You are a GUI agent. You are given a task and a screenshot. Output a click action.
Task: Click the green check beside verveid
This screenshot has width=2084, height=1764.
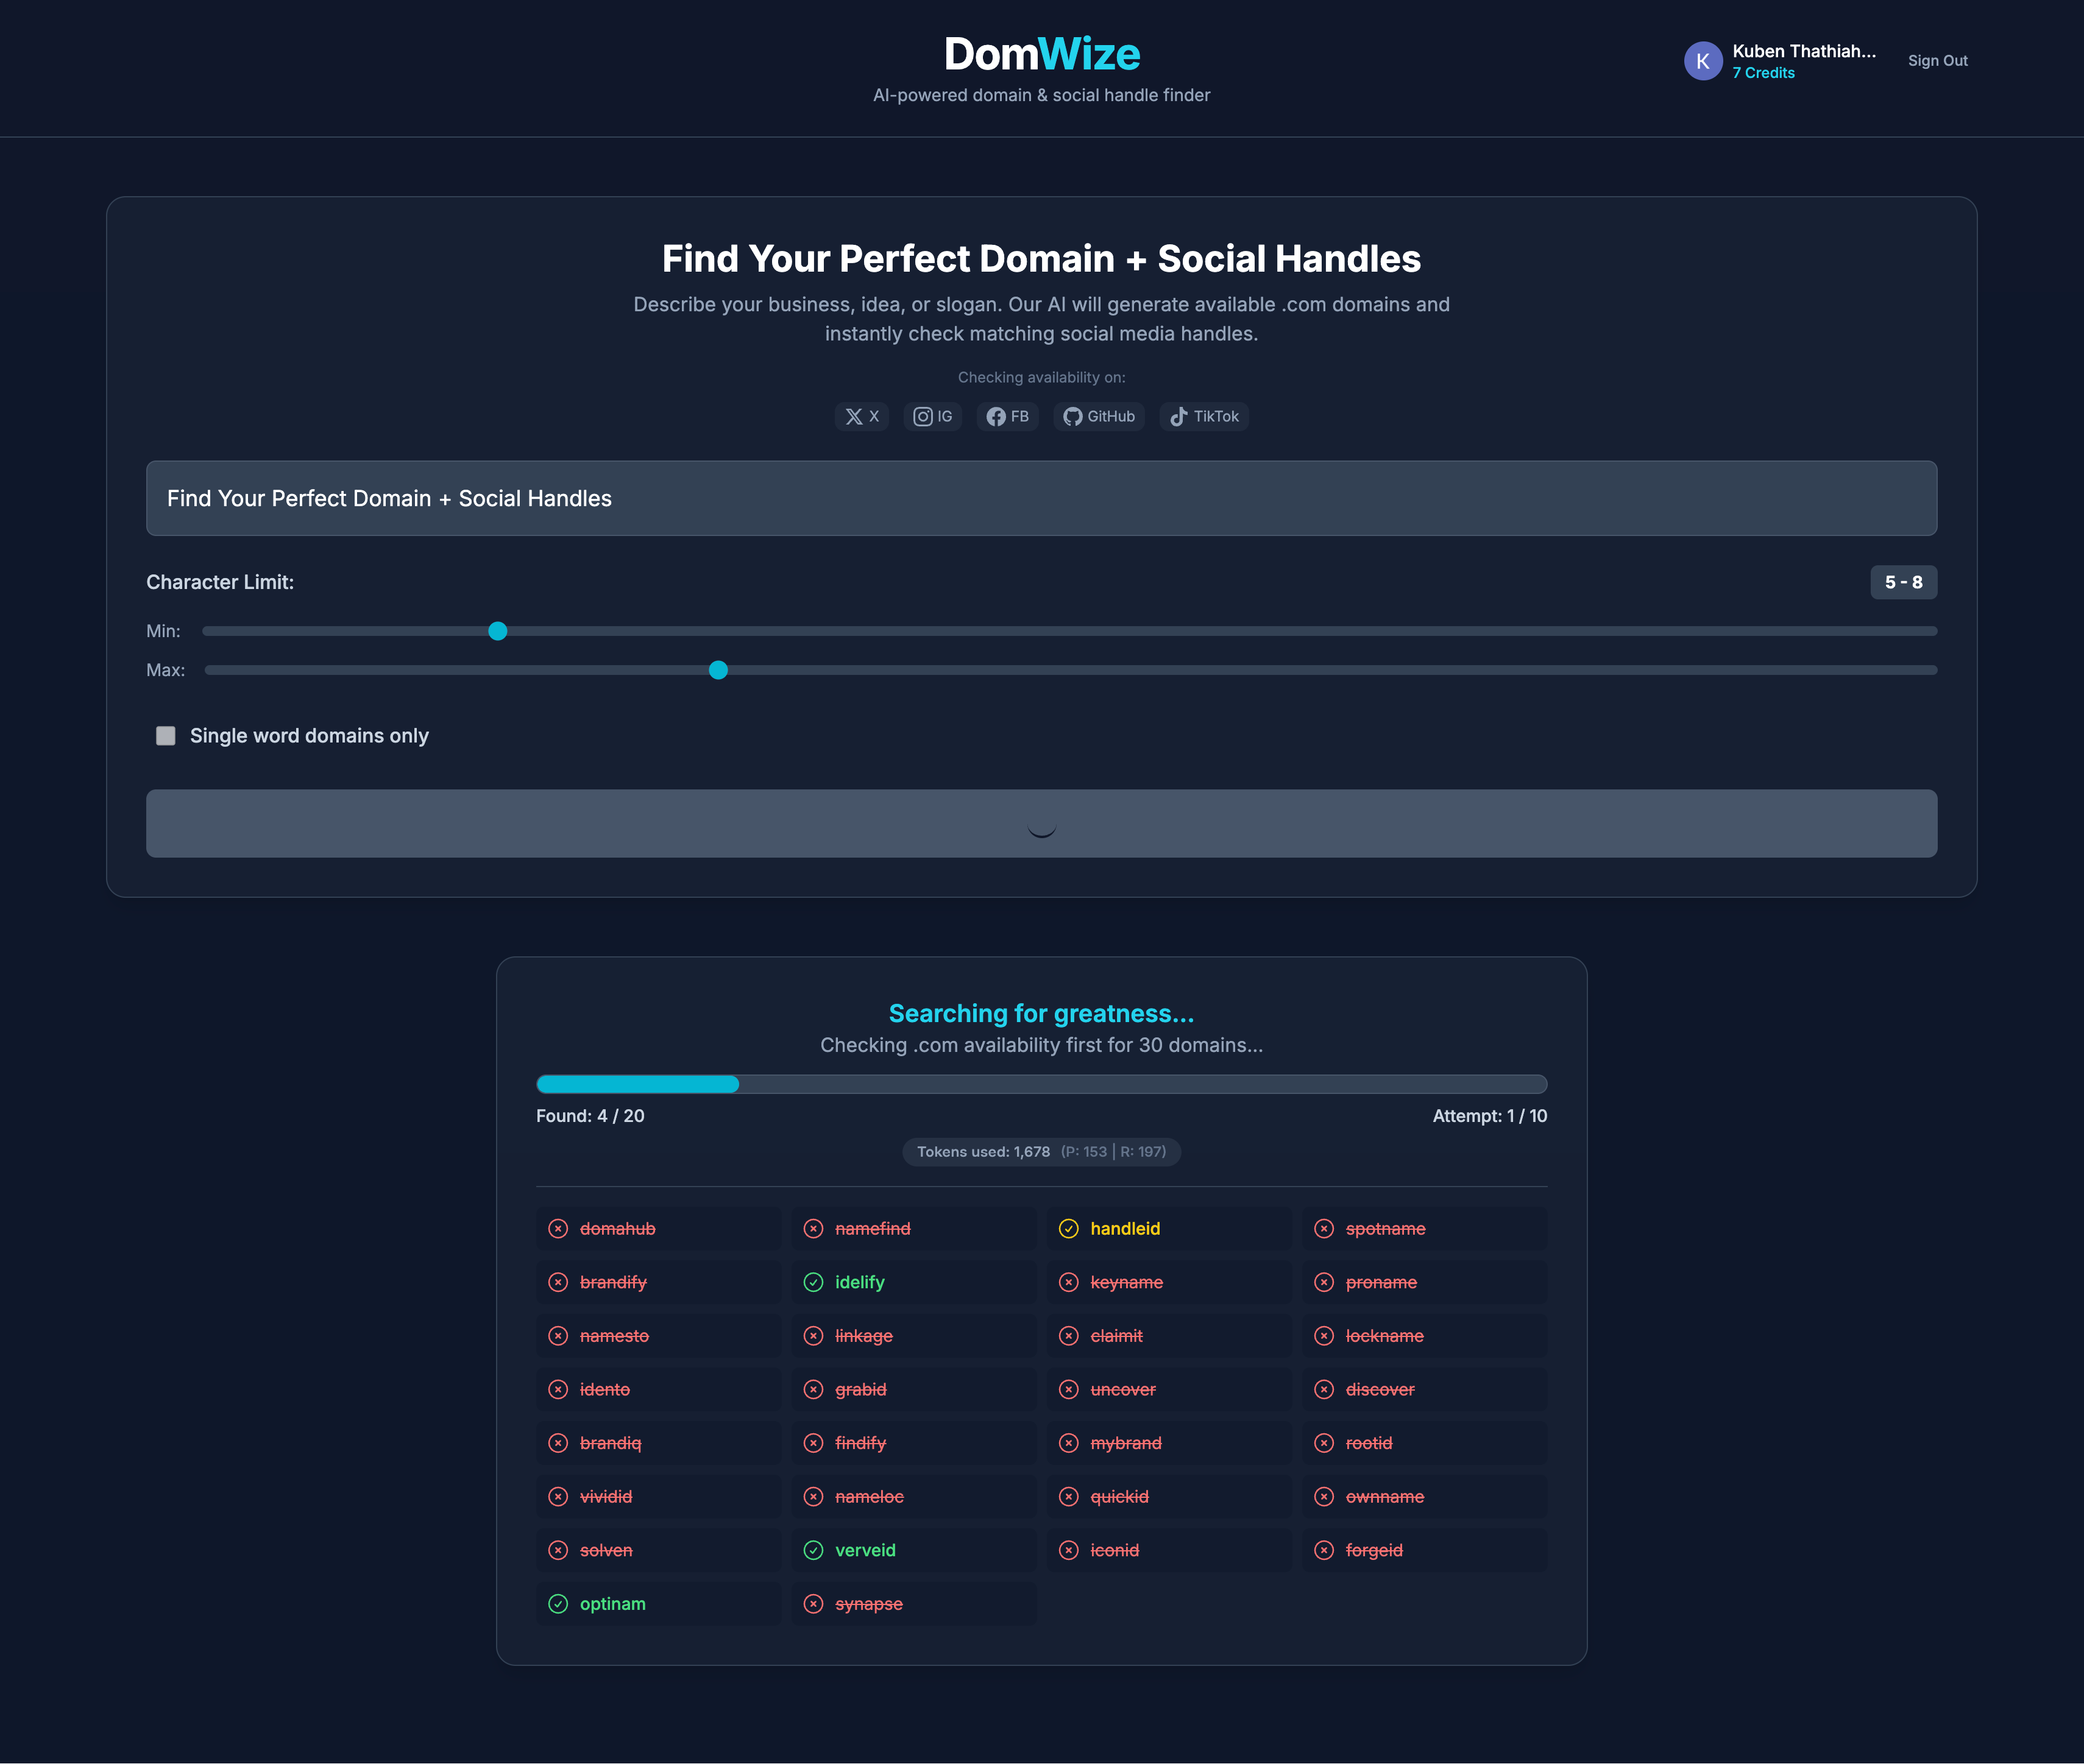coord(813,1550)
